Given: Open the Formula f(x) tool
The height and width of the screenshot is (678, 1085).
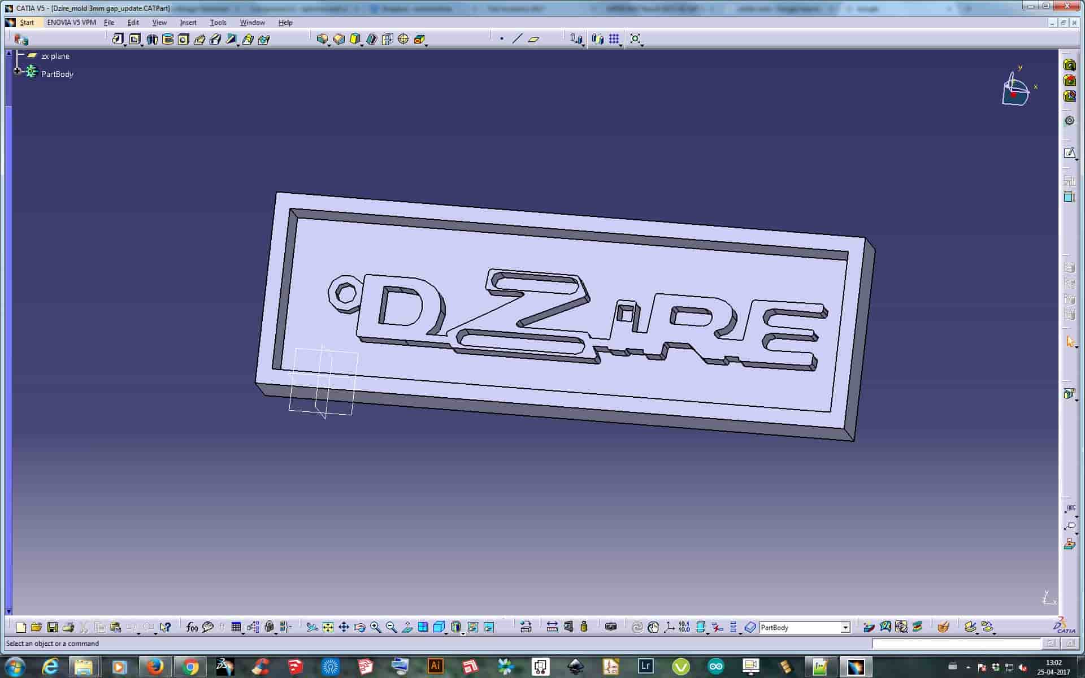Looking at the screenshot, I should [x=192, y=627].
